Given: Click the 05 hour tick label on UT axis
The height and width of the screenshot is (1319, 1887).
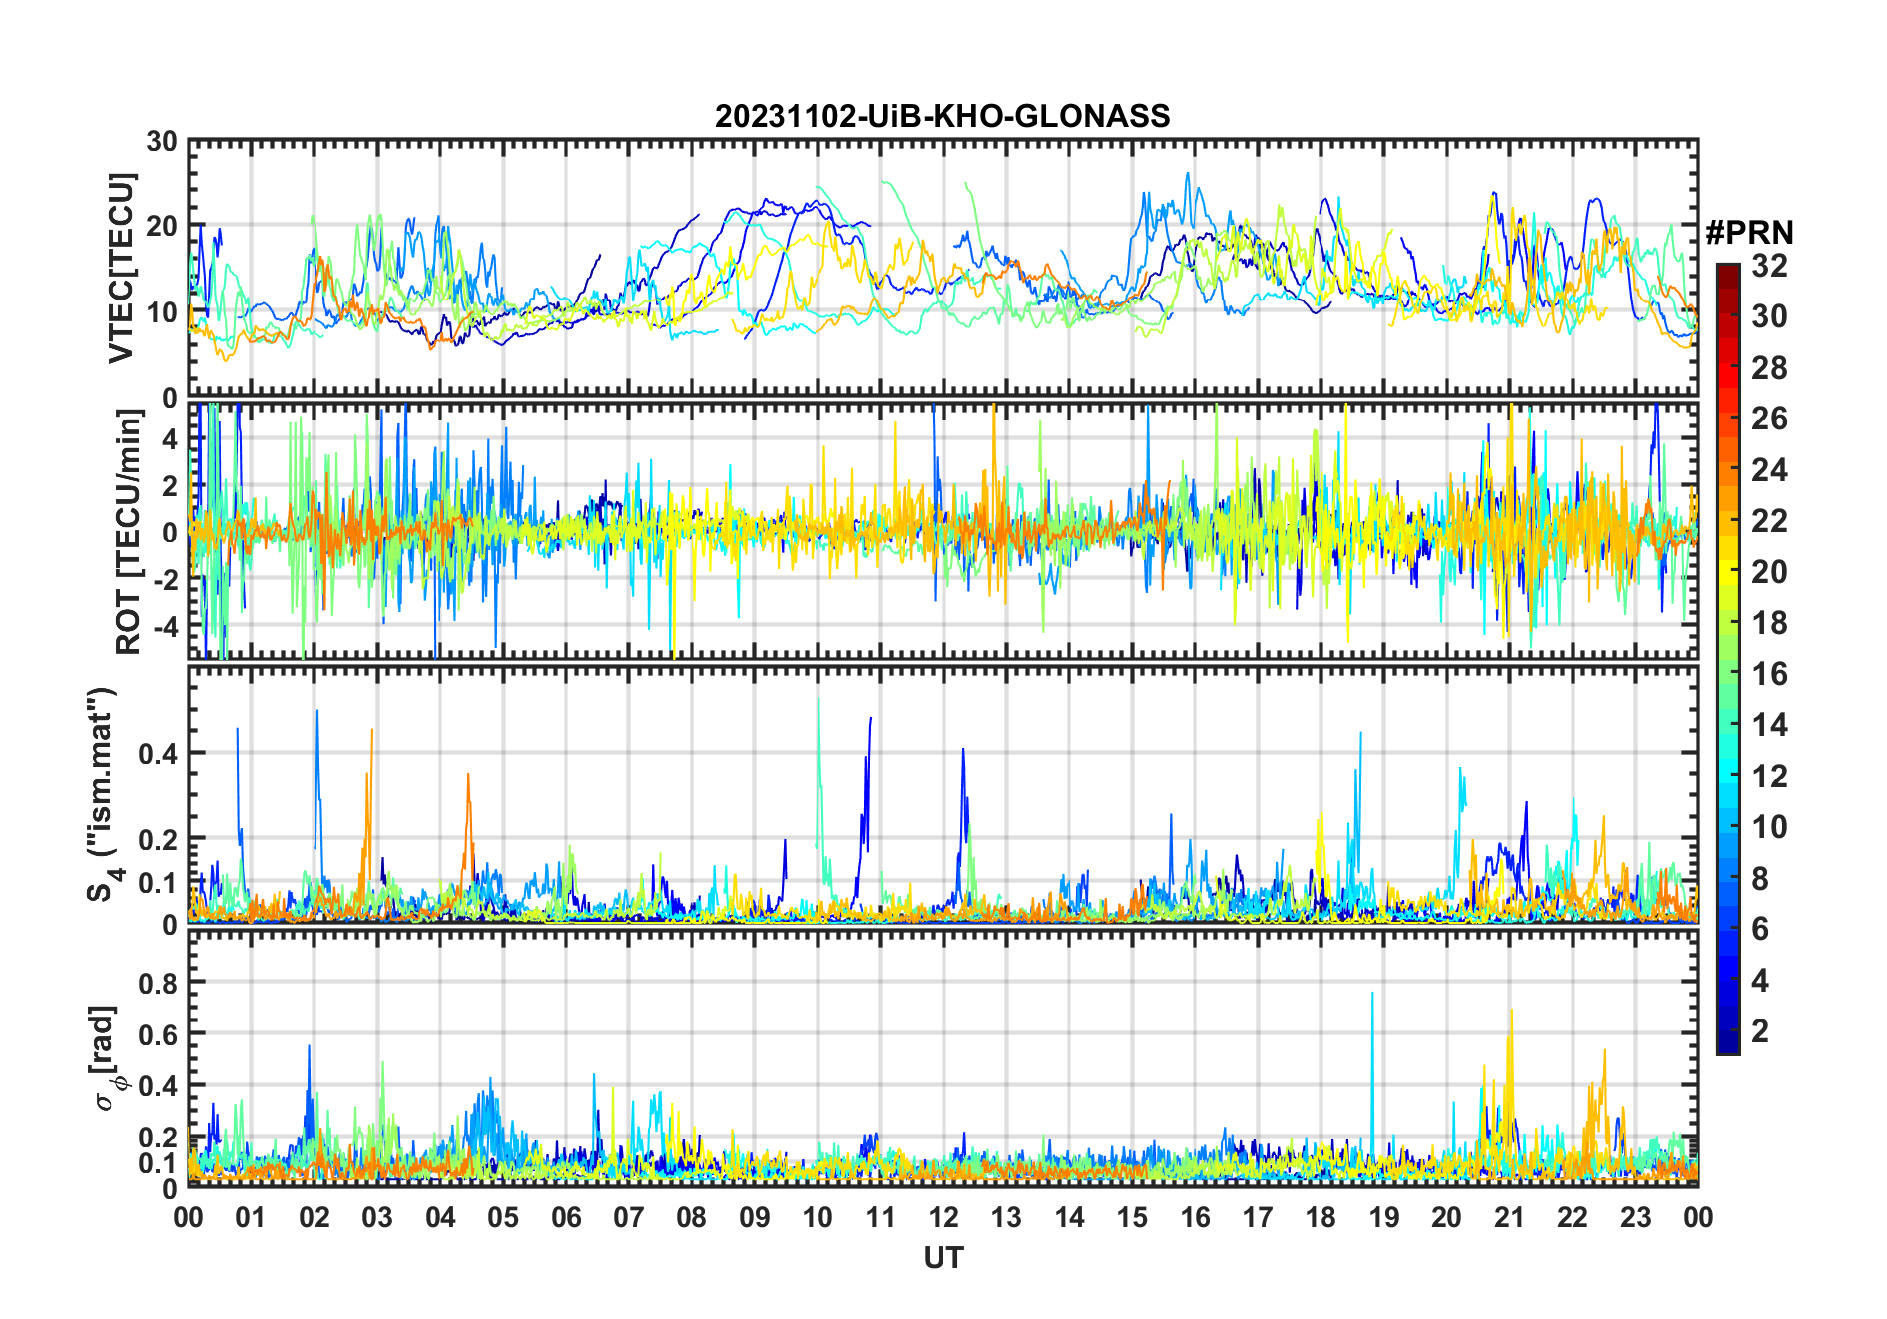Looking at the screenshot, I should point(503,1217).
